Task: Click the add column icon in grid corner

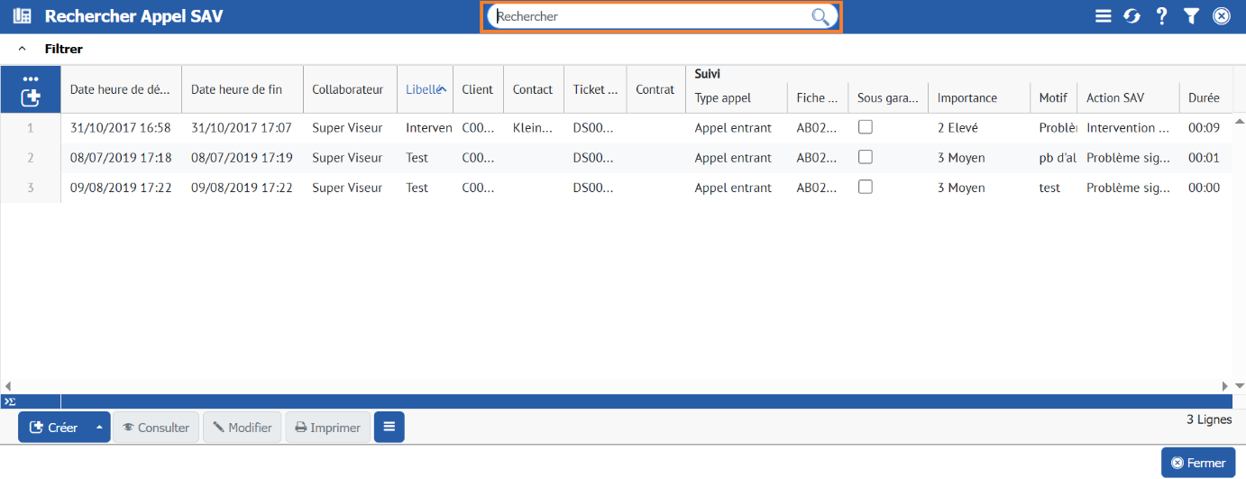Action: 30,97
